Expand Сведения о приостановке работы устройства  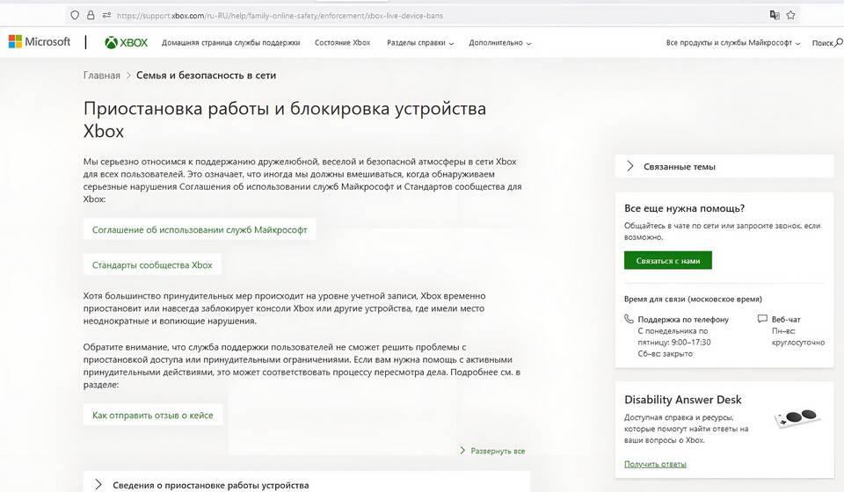pos(306,484)
